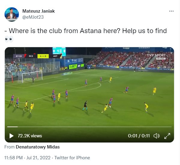Click the Mateusz Janiak display name
Screen dimensions: 180x165
tap(39, 11)
